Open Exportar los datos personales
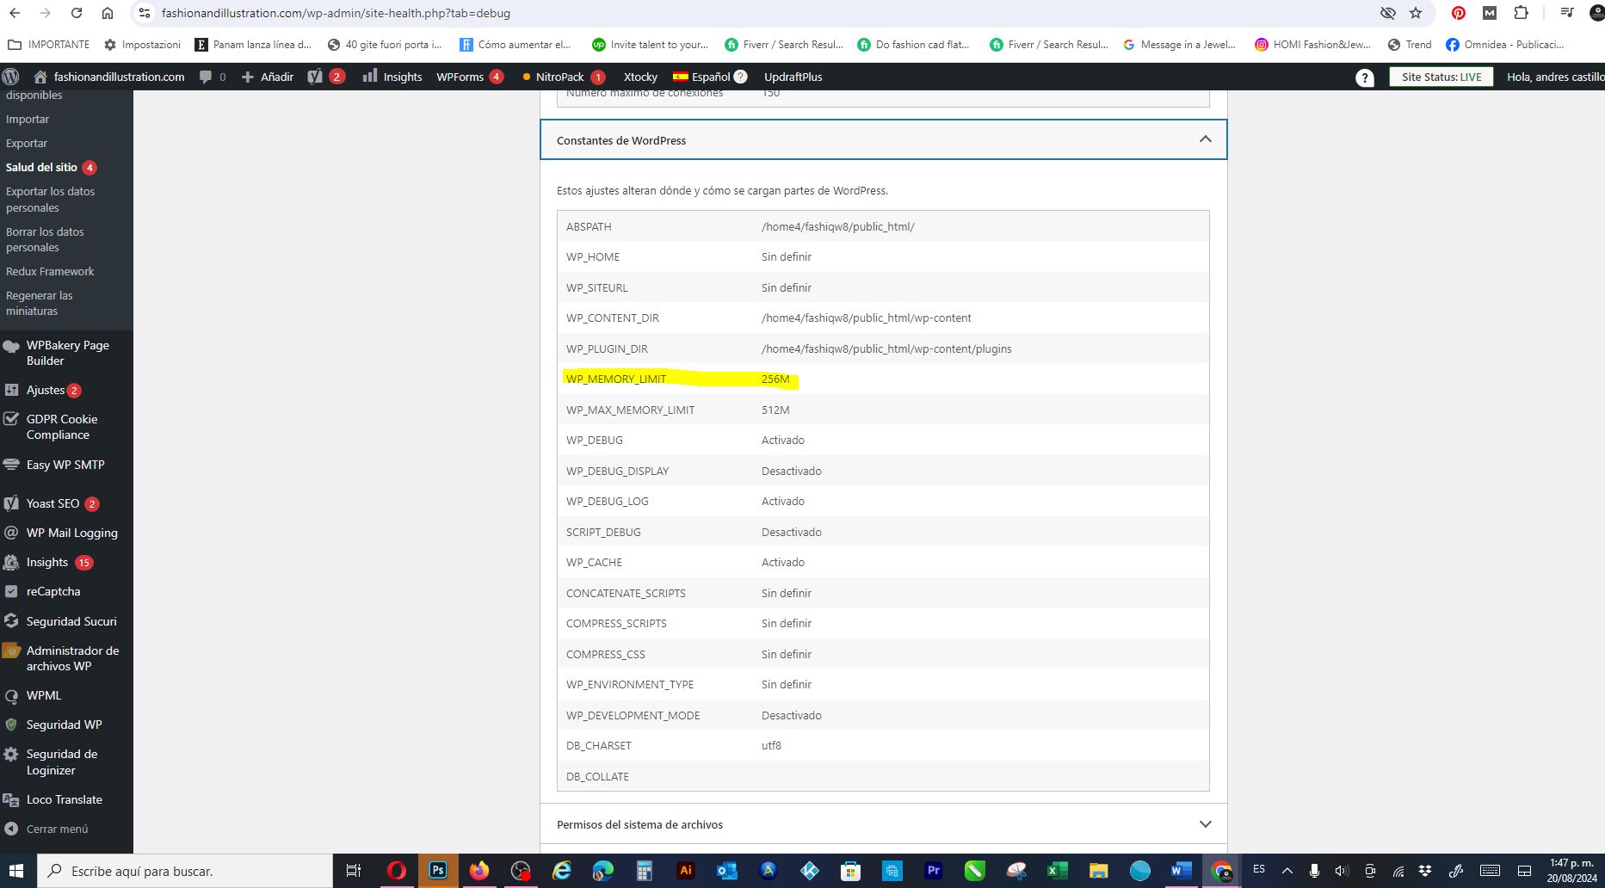 coord(51,200)
